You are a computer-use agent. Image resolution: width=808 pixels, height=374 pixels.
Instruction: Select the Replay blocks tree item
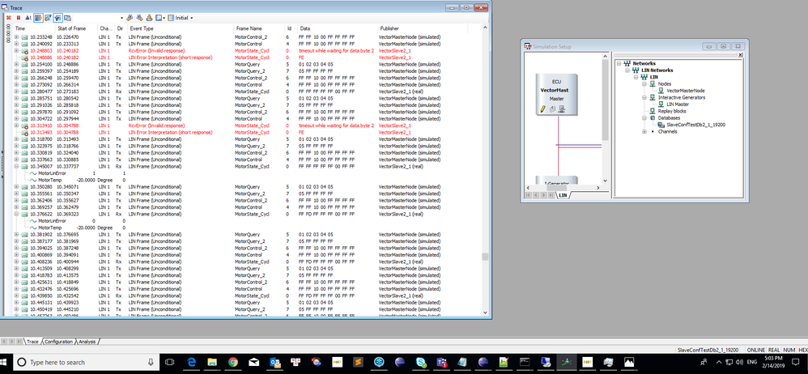click(672, 111)
